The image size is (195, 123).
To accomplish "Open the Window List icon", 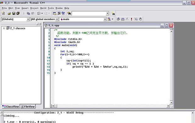I will tap(63, 13).
